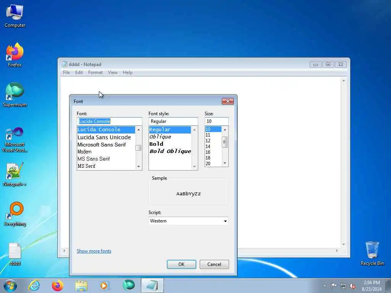391x293 pixels.
Task: Open the Format menu in Notepad
Action: click(x=95, y=72)
